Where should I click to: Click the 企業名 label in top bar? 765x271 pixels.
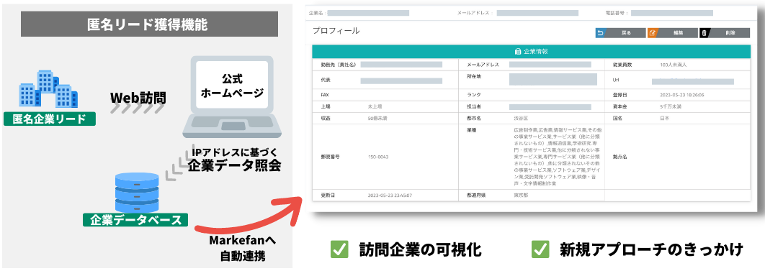[x=317, y=13]
